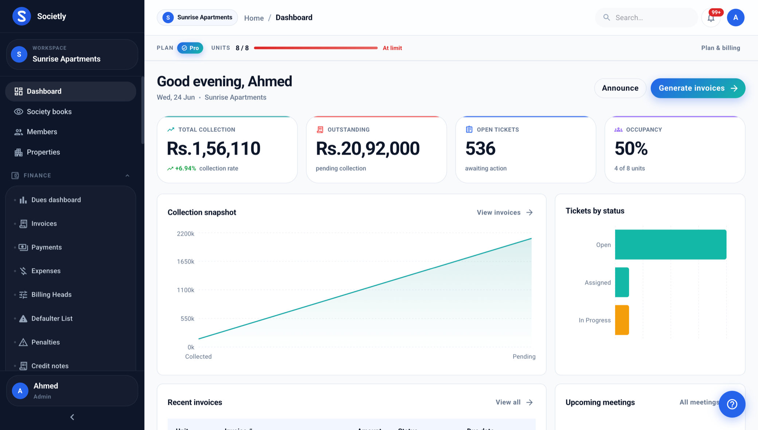This screenshot has width=758, height=430.
Task: Follow the View invoices link
Action: click(x=505, y=212)
